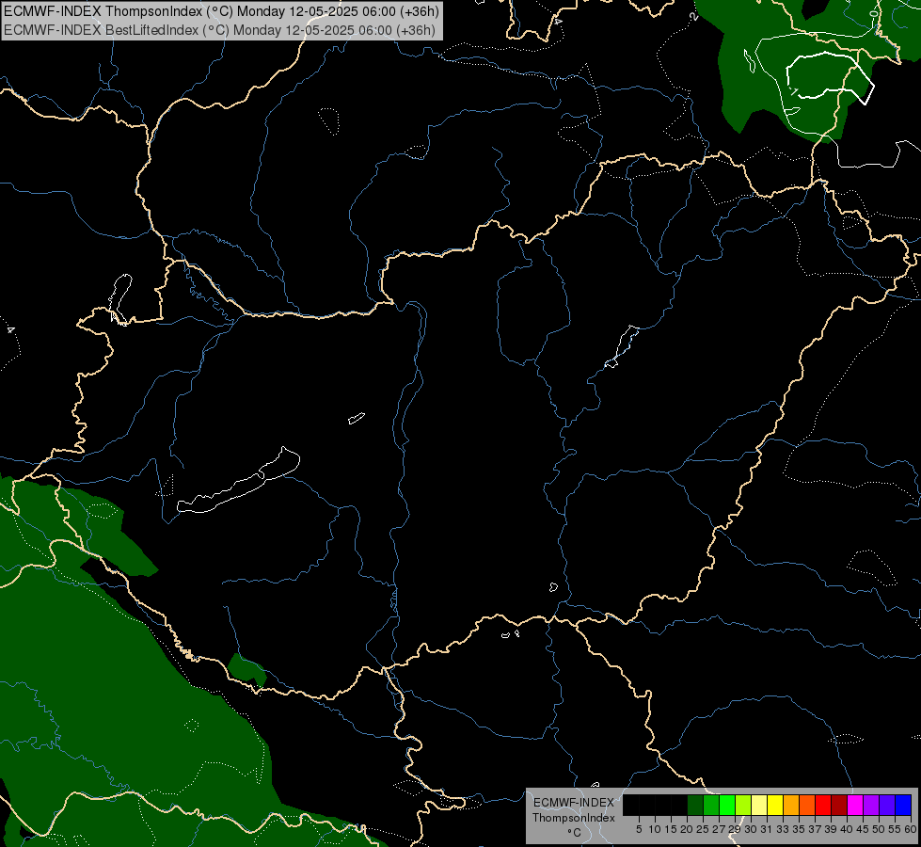Image resolution: width=921 pixels, height=847 pixels.
Task: Click the magenta 40–45 legend swatch
Action: click(855, 805)
